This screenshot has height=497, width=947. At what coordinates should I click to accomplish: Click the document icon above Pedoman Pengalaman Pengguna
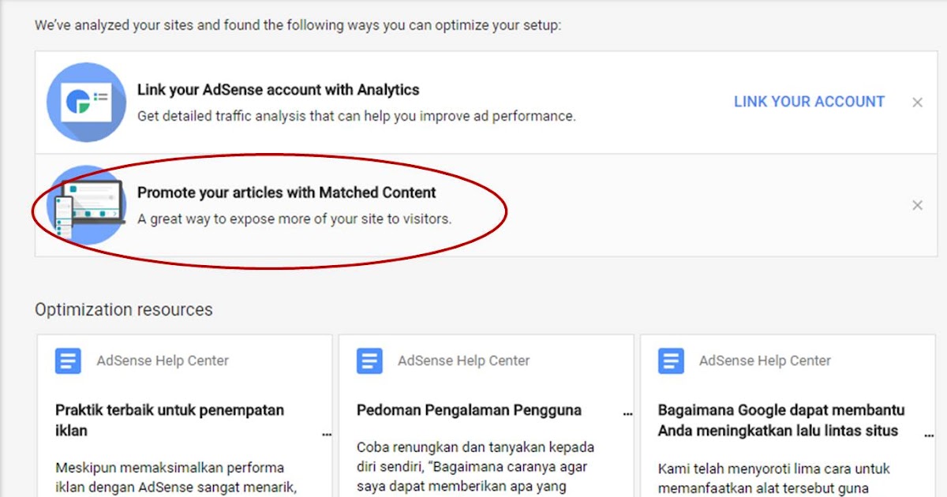pyautogui.click(x=369, y=361)
